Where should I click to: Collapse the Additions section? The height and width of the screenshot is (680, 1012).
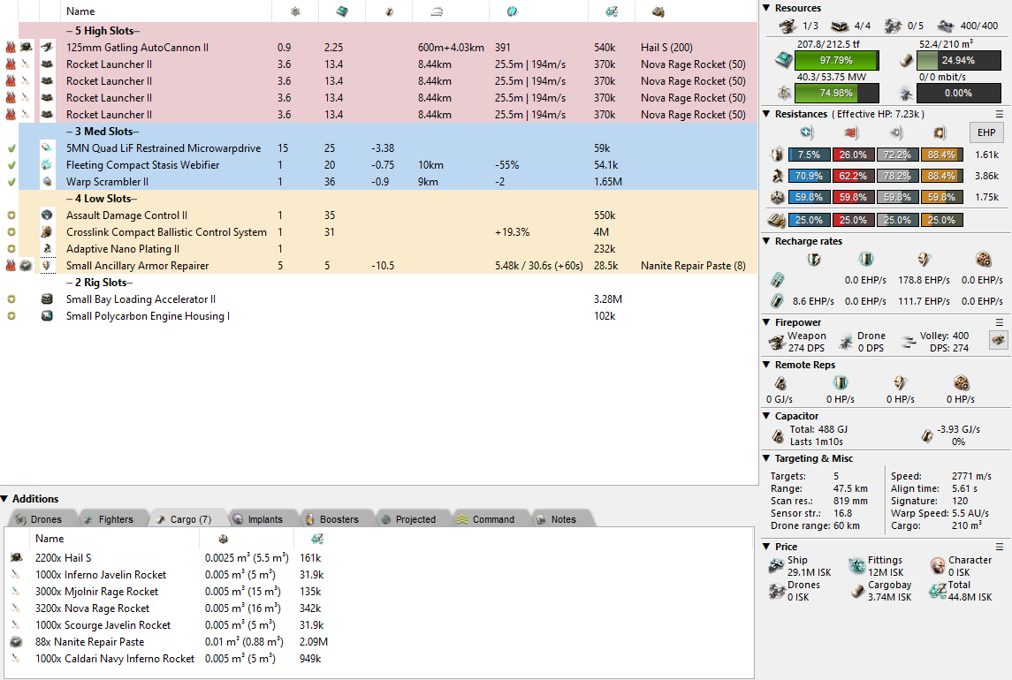5,499
